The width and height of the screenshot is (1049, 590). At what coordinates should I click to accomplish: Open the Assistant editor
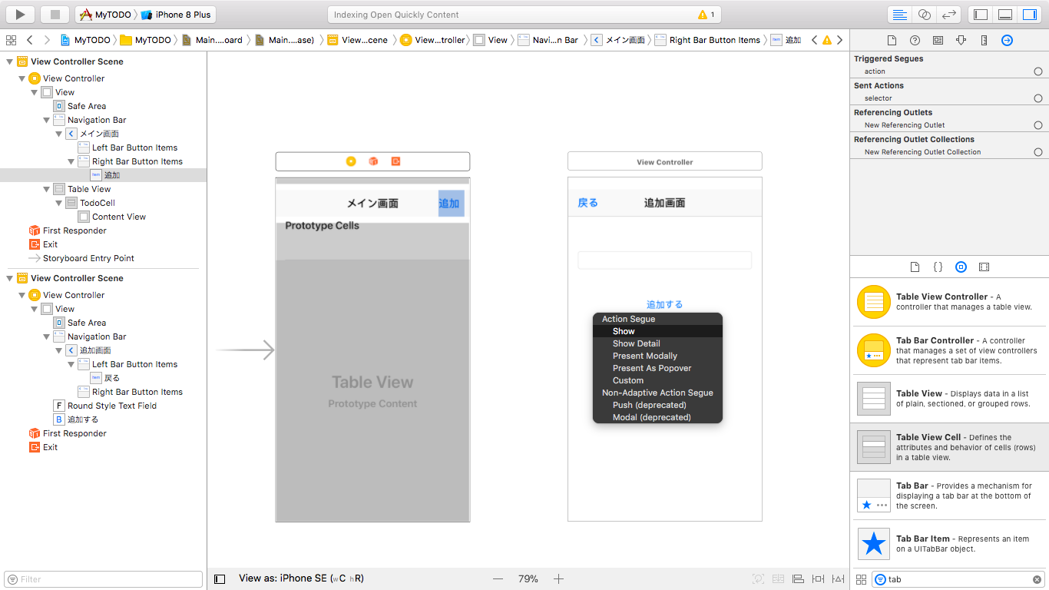pos(925,14)
